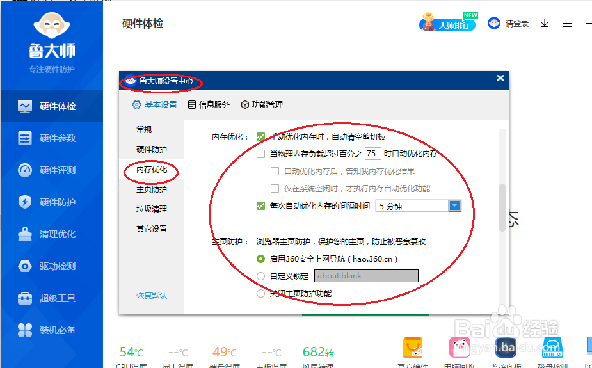Toggle 每次自动优化内存的间隔时间 checkbox

[260, 205]
